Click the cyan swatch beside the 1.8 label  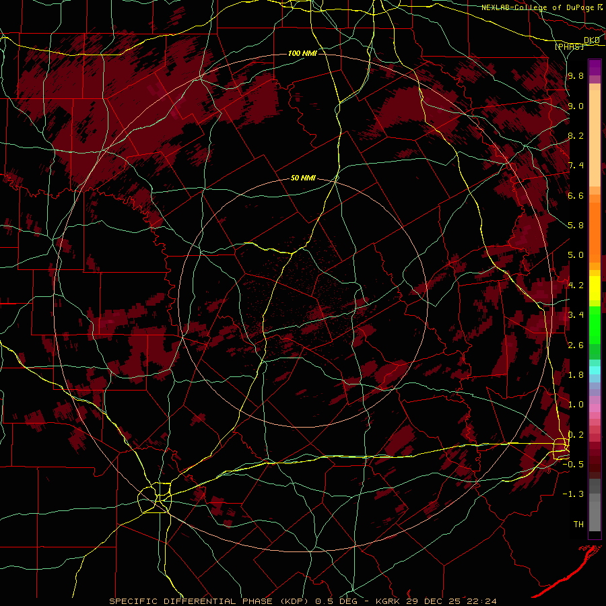[x=595, y=370]
